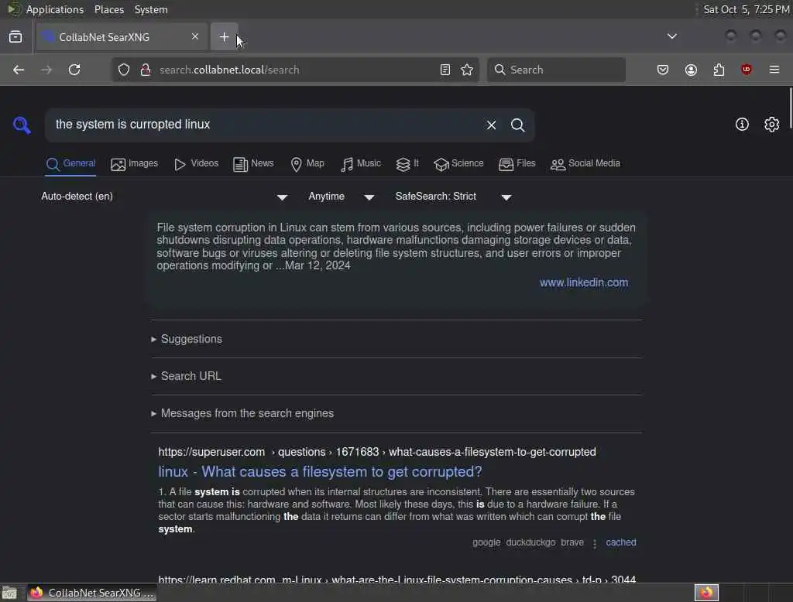Image resolution: width=793 pixels, height=602 pixels.
Task: Open the Places menu
Action: point(108,9)
